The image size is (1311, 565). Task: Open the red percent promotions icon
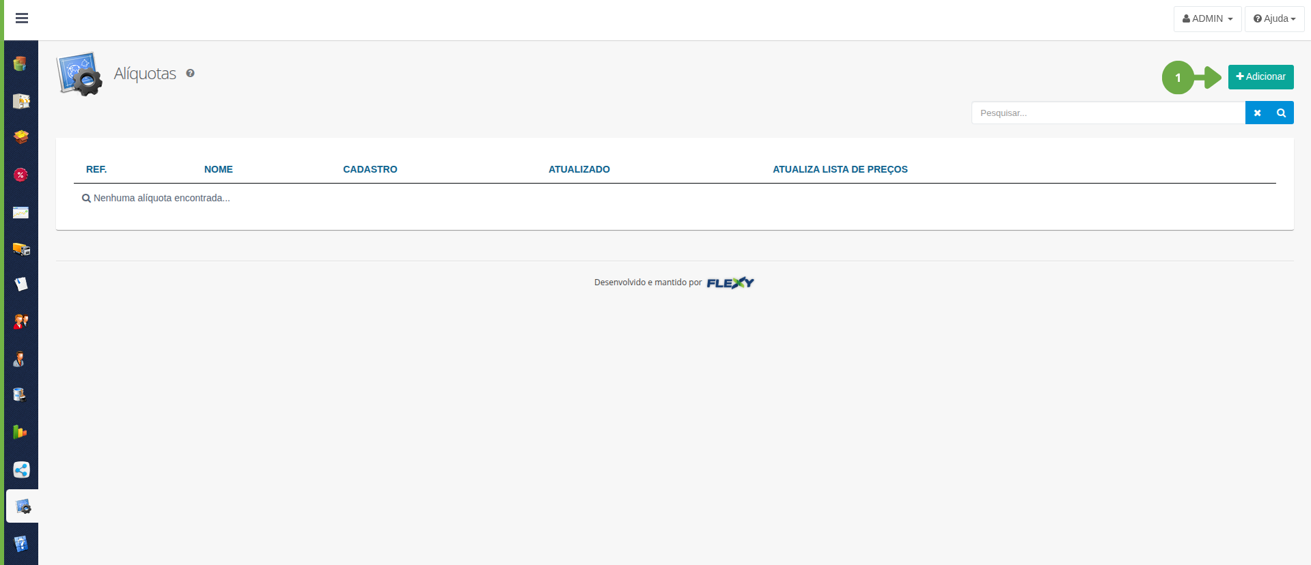click(21, 175)
